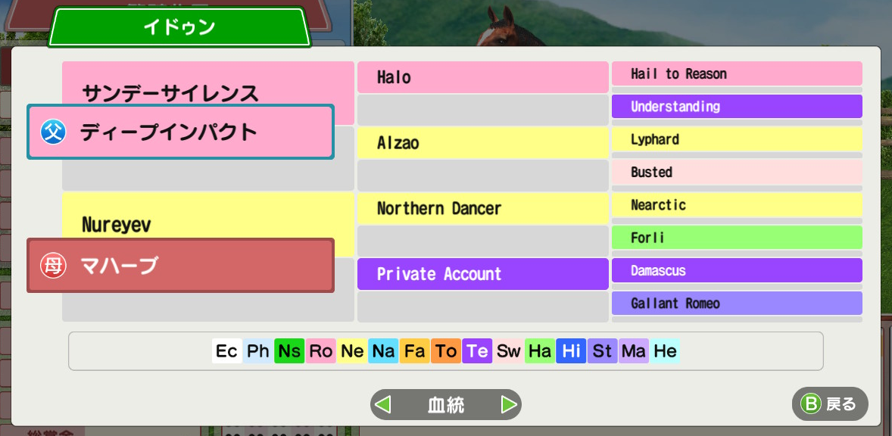892x436 pixels.
Task: Click the Understanding entry
Action: [x=737, y=106]
